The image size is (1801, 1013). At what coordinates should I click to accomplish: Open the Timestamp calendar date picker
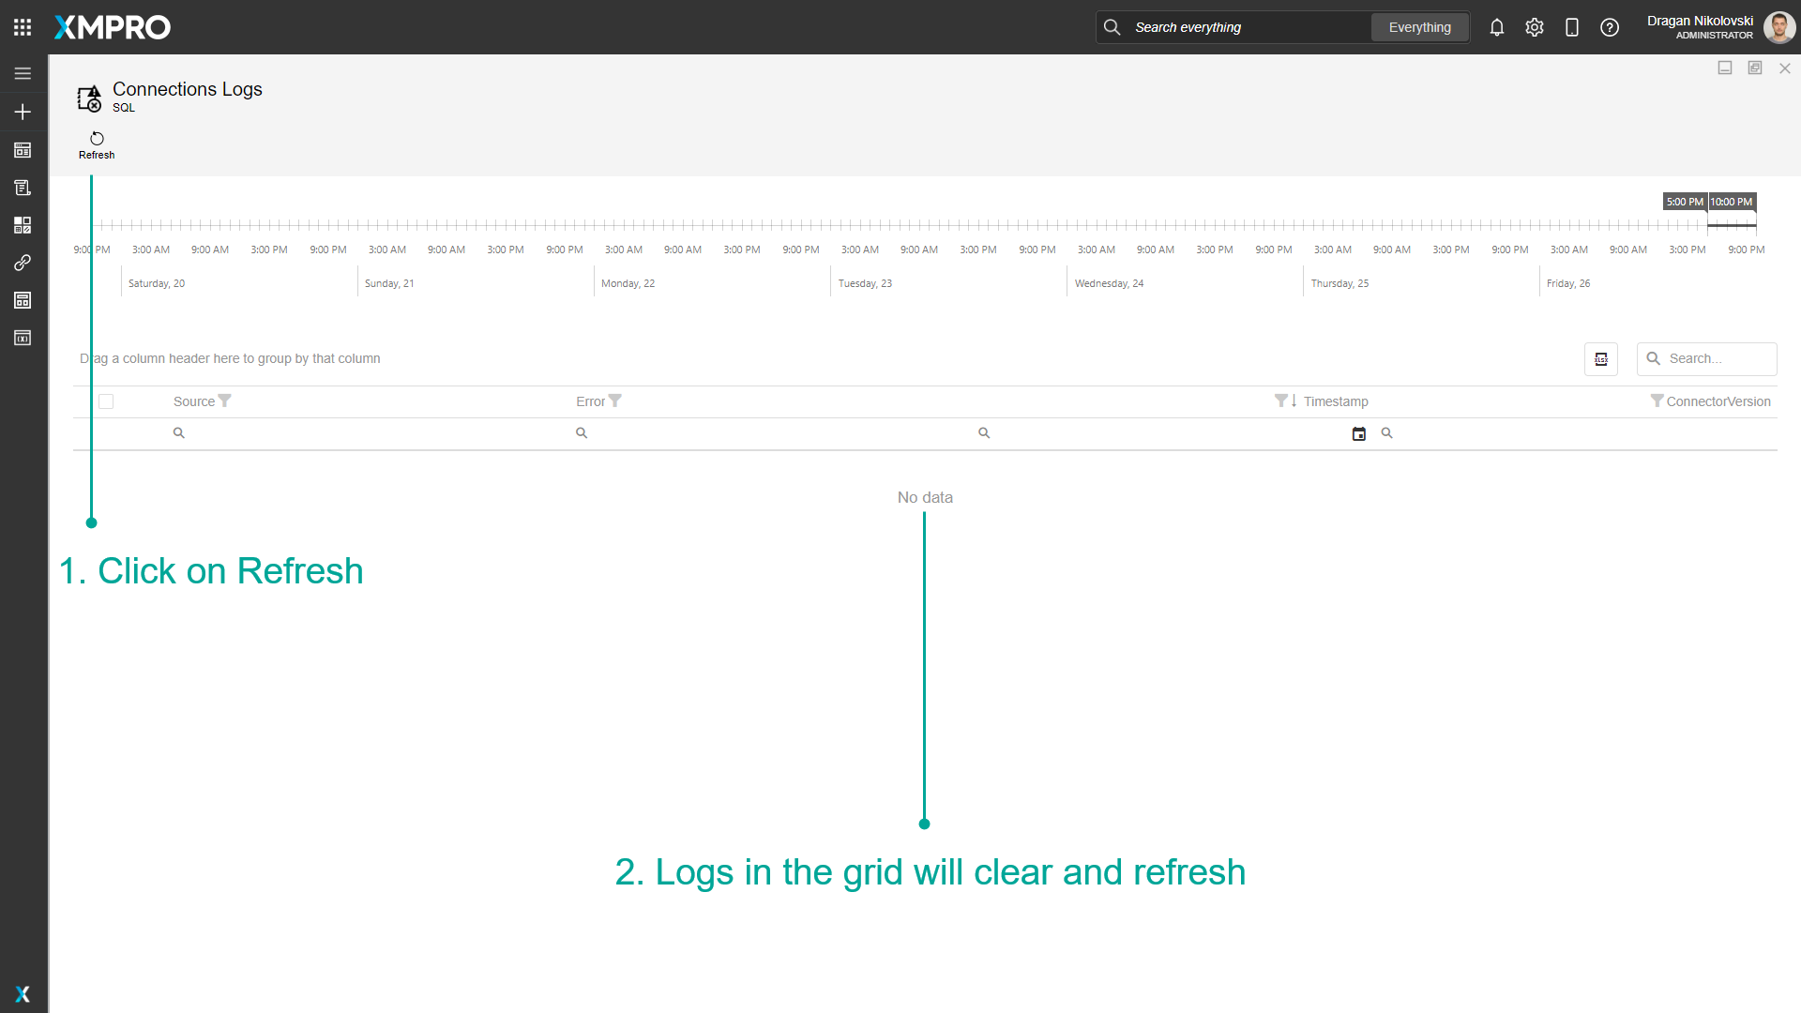[x=1359, y=432]
